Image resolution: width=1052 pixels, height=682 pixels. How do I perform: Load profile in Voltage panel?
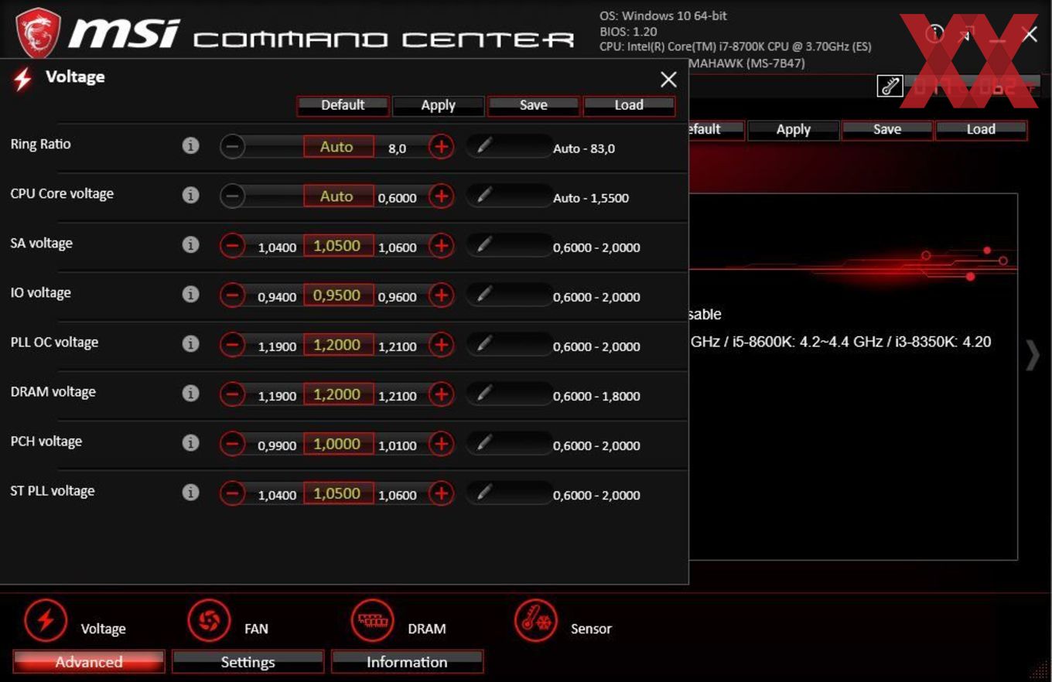click(628, 106)
